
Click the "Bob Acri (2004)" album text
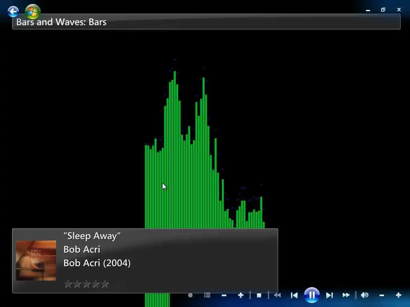pyautogui.click(x=97, y=263)
